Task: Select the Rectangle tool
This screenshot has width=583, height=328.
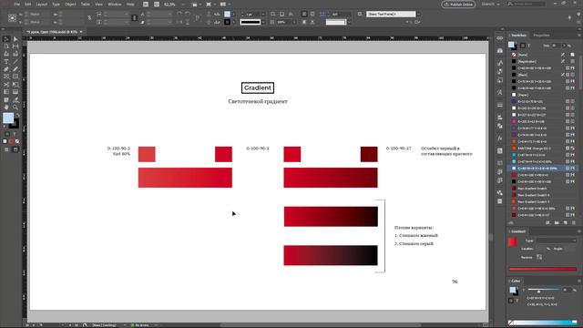Action: tap(15, 77)
